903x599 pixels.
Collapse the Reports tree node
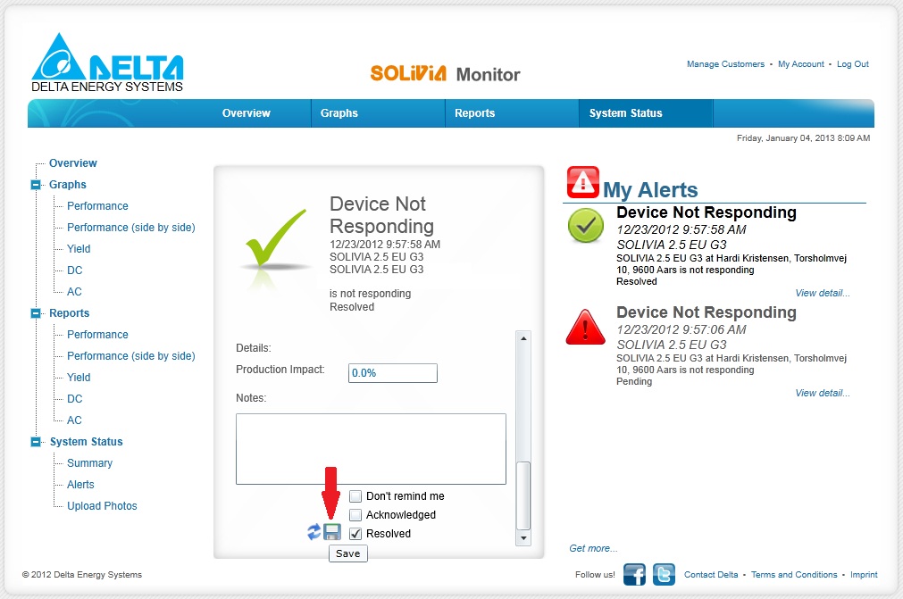[36, 313]
